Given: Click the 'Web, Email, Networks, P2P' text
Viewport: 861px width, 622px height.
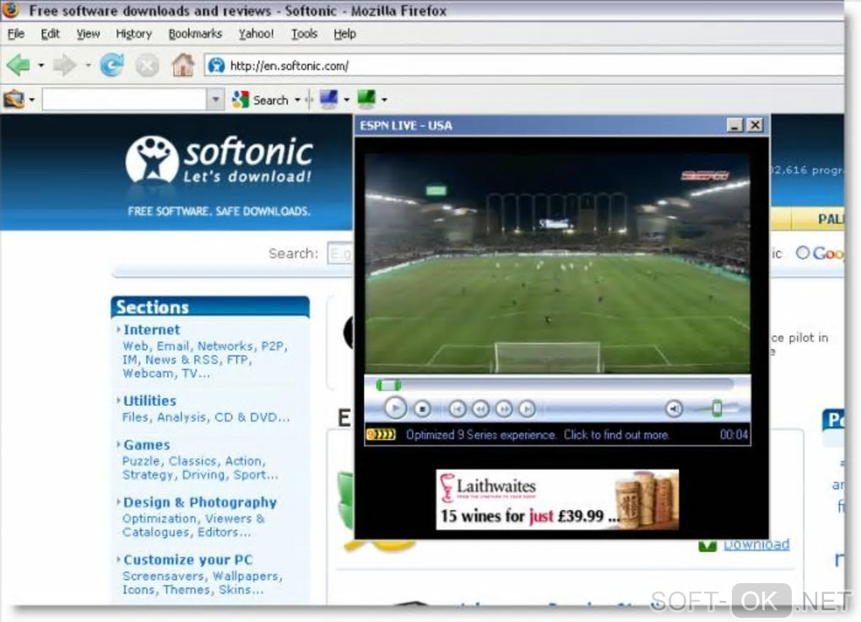Looking at the screenshot, I should coord(205,346).
